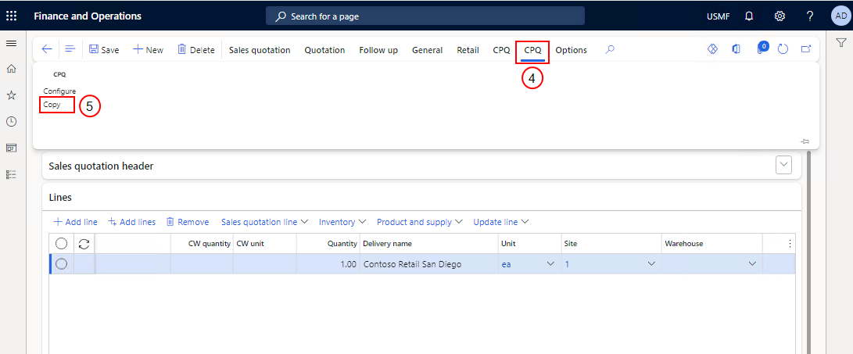Click the Delivery name cell

(428, 263)
